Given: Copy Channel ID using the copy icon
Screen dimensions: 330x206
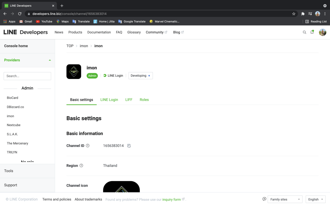Looking at the screenshot, I should (x=129, y=146).
